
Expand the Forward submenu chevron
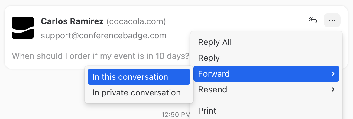[x=333, y=74]
